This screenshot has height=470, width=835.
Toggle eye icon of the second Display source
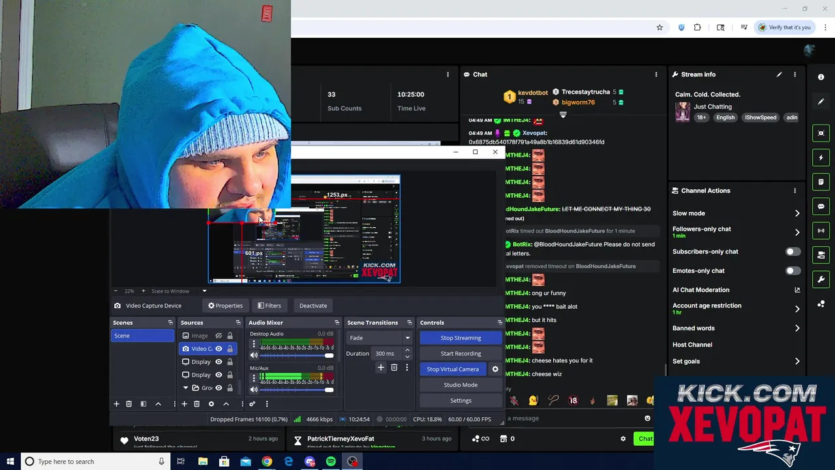click(219, 375)
